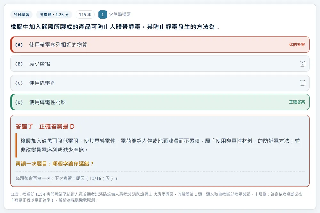Click the 你的答案 label on option A

(x=297, y=45)
